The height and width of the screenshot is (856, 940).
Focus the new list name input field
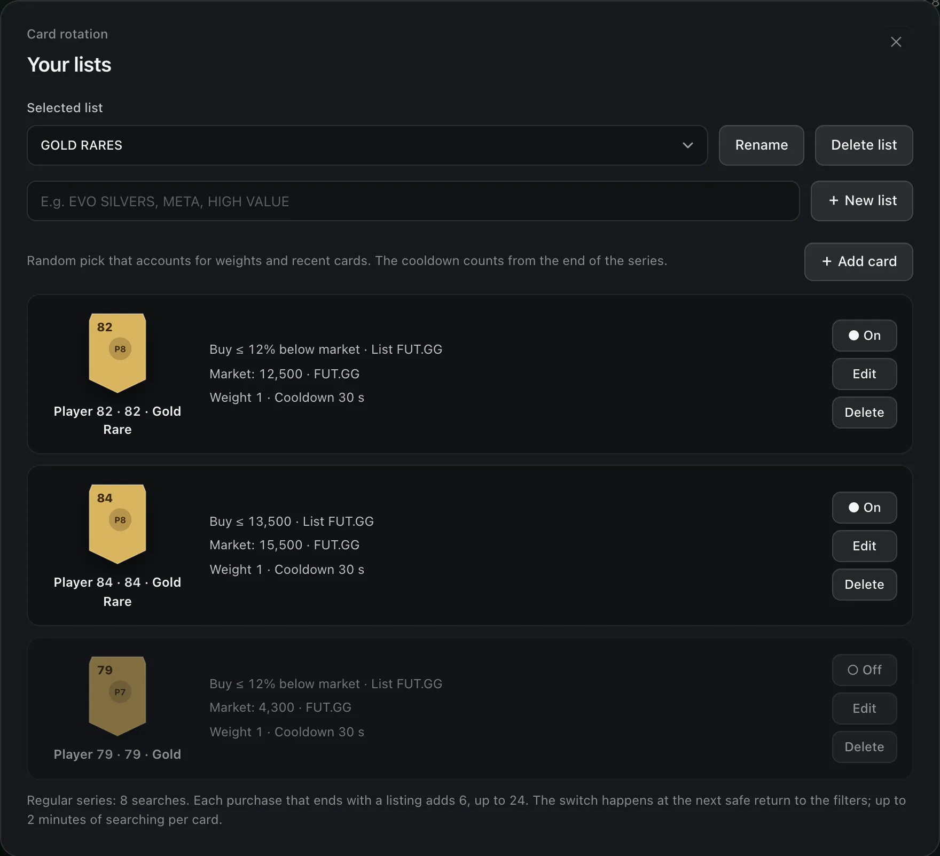tap(413, 201)
